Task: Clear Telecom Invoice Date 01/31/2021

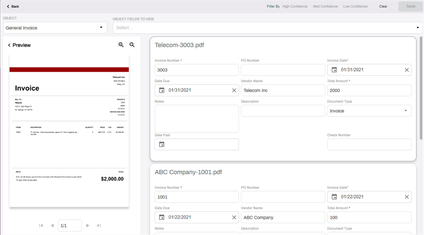Action: (x=407, y=70)
